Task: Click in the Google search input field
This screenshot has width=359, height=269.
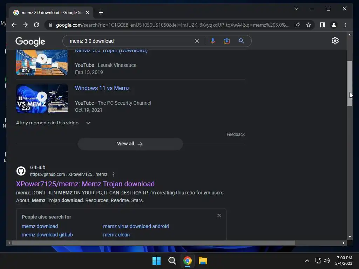Action: 130,41
